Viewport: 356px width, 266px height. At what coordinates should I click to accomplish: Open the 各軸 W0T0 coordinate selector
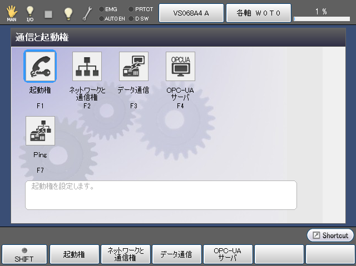257,12
